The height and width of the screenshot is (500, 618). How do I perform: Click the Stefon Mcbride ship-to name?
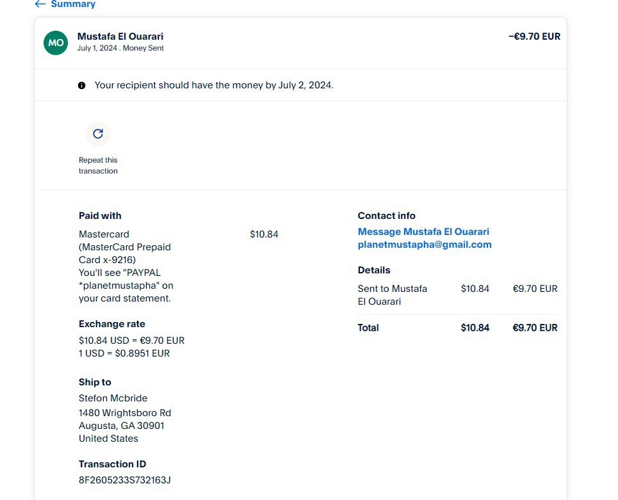(x=113, y=398)
